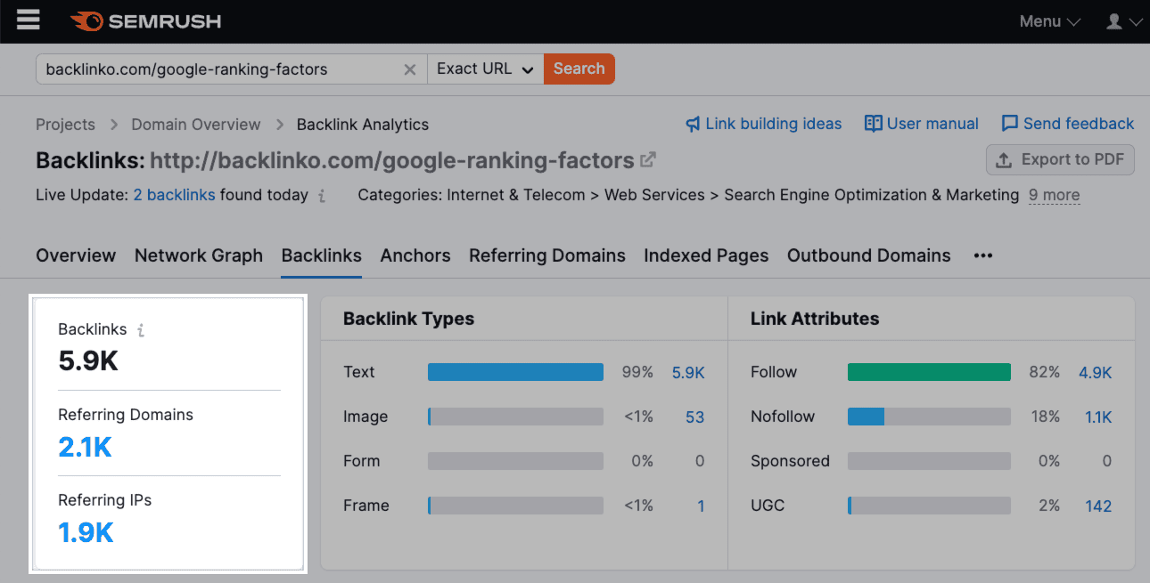Go to Projects in the breadcrumb

[x=65, y=125]
